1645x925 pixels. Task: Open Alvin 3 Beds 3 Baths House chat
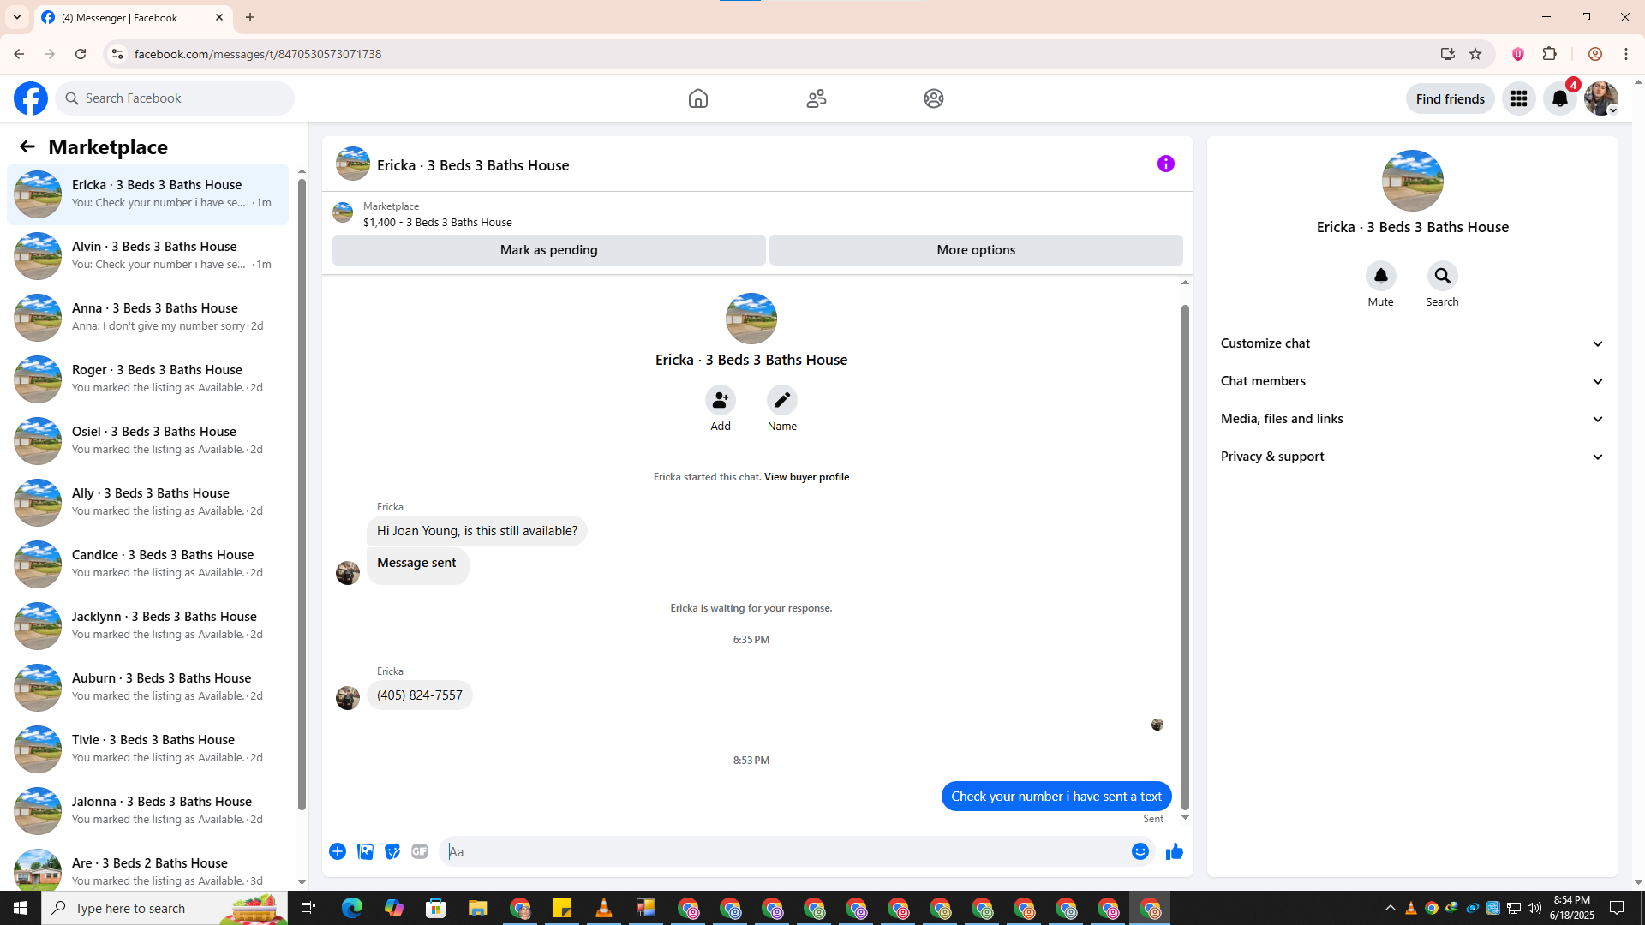click(x=148, y=255)
